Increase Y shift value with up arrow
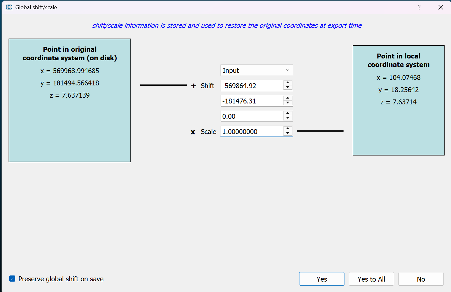This screenshot has width=451, height=292. [288, 98]
